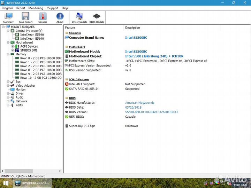
Task: Click the Save Report floppy icon
Action: (25, 18)
